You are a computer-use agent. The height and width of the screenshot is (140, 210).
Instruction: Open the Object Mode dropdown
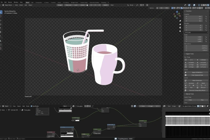point(8,5)
